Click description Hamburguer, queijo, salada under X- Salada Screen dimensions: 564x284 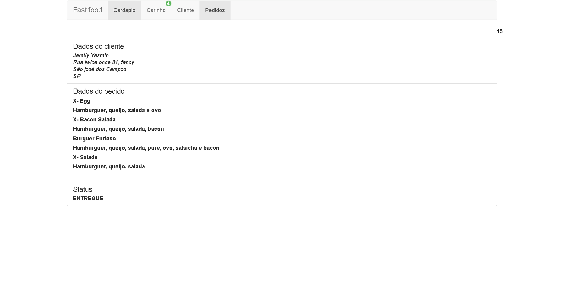[109, 167]
